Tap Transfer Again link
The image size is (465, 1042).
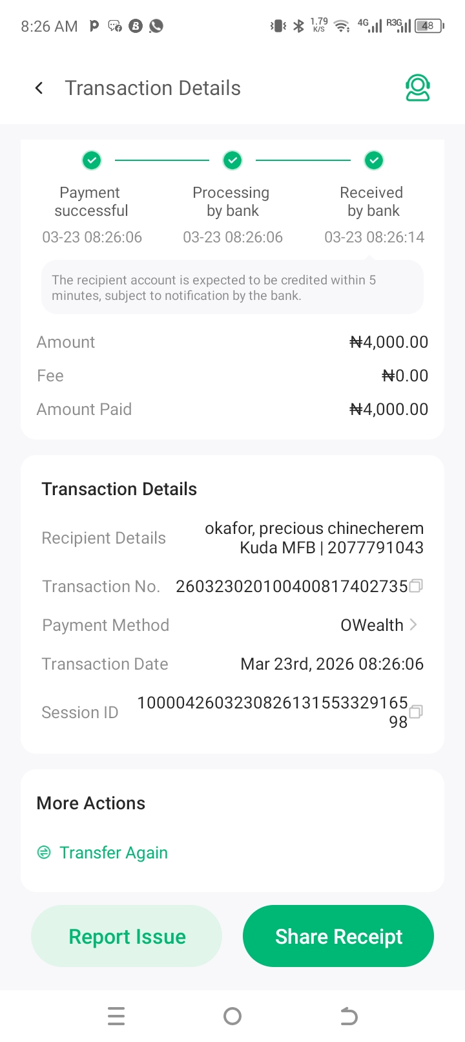[x=114, y=853]
